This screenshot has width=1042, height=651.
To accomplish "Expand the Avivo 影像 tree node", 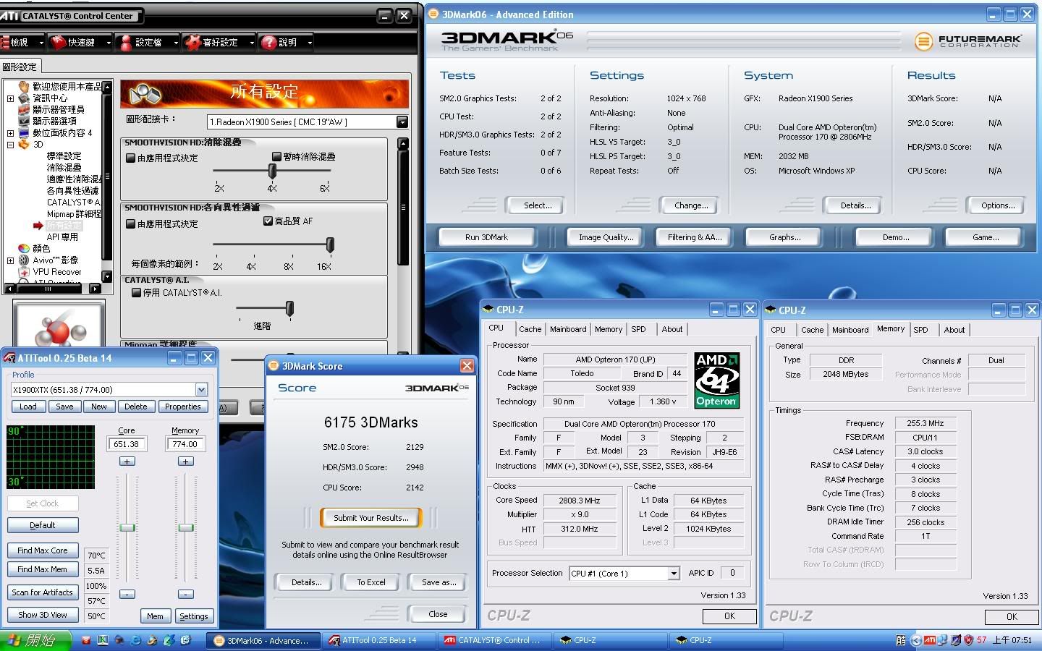I will click(10, 260).
